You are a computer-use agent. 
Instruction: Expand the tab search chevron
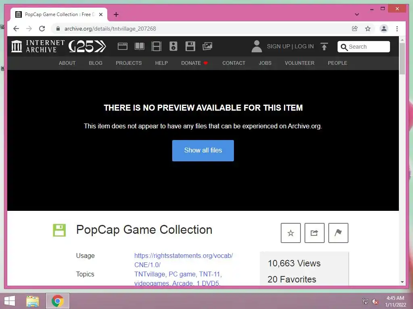(357, 14)
